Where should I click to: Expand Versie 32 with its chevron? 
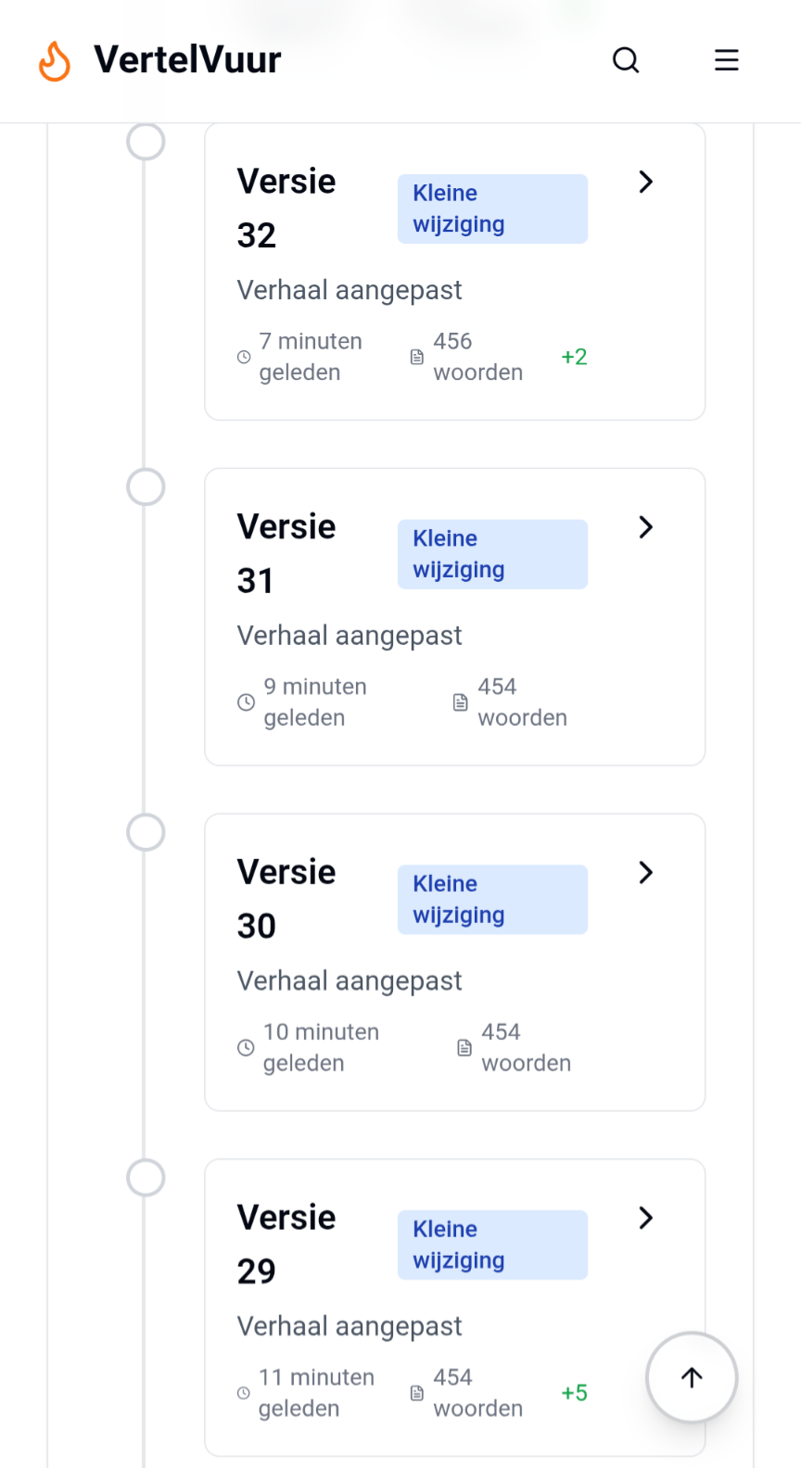pos(646,182)
